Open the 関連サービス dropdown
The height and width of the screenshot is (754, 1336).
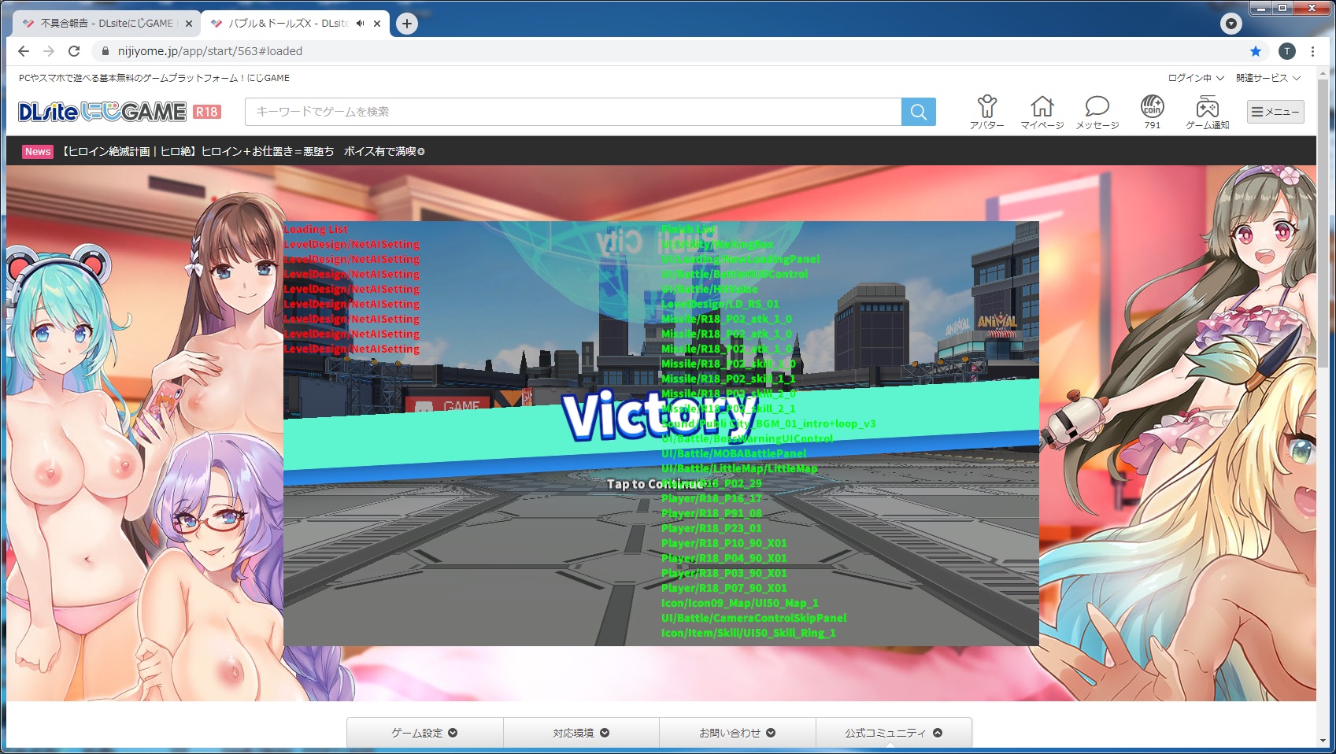(x=1268, y=78)
